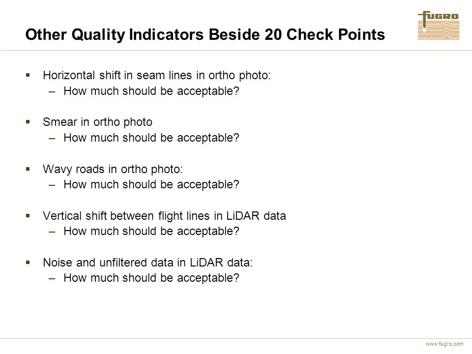The image size is (472, 354).
Task: Click the sub-question under Vertical shift
Action: pos(151,231)
